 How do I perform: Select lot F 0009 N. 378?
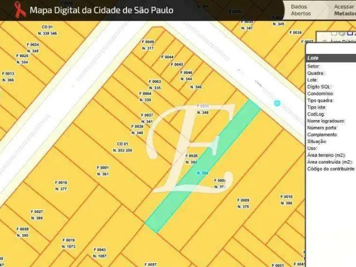coord(243,204)
